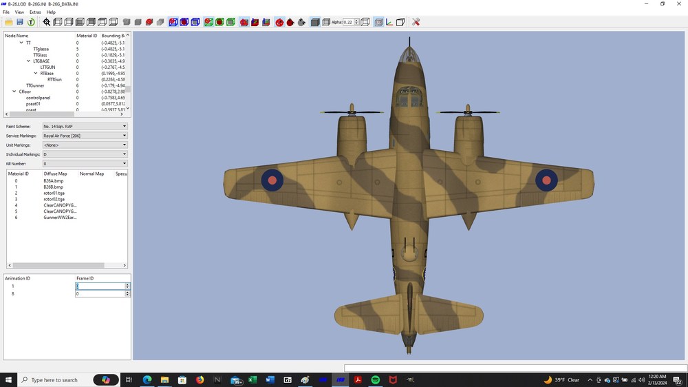
Task: Open the Service Markings dropdown
Action: click(x=85, y=136)
